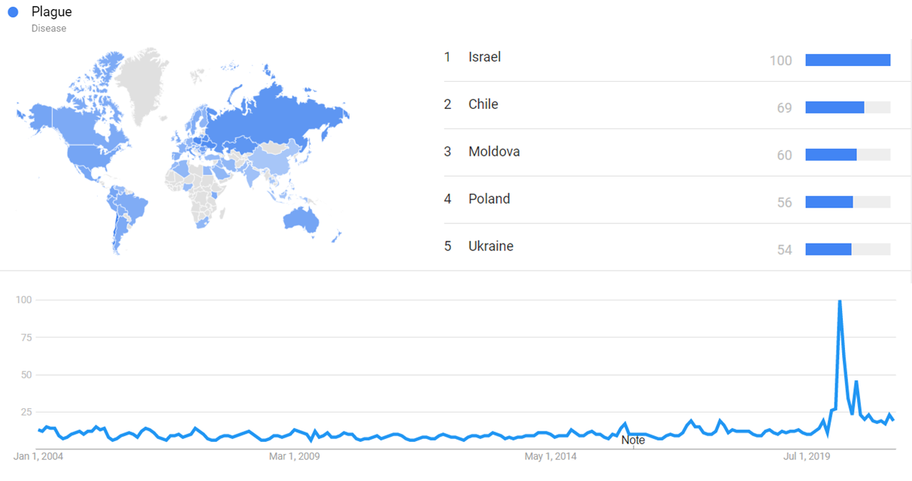Click Moldova's interest bar at 60
The image size is (912, 481).
click(x=831, y=155)
